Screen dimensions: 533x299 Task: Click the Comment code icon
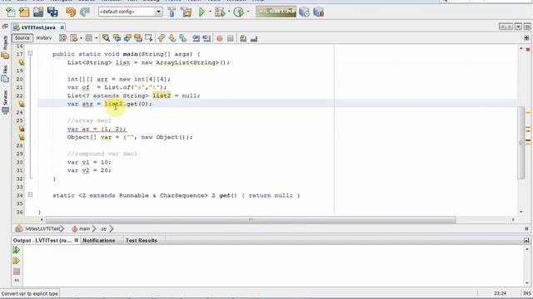243,38
